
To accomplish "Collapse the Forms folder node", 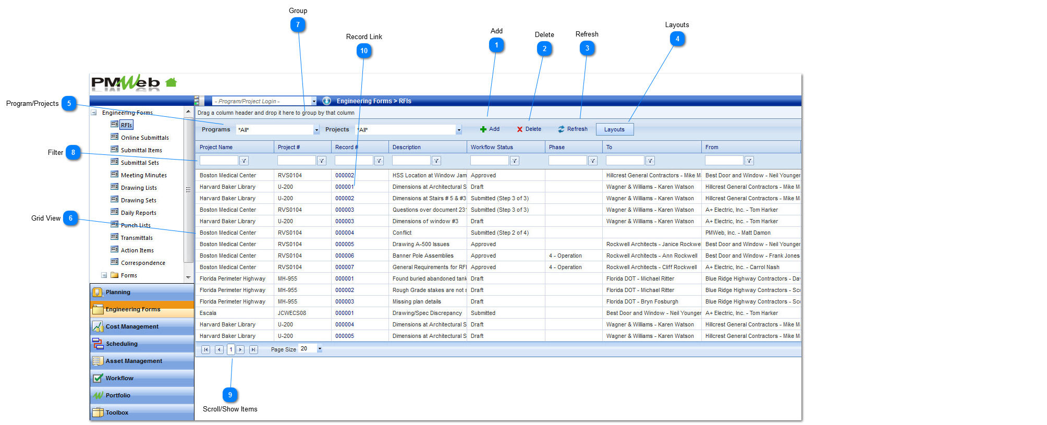I will 104,275.
